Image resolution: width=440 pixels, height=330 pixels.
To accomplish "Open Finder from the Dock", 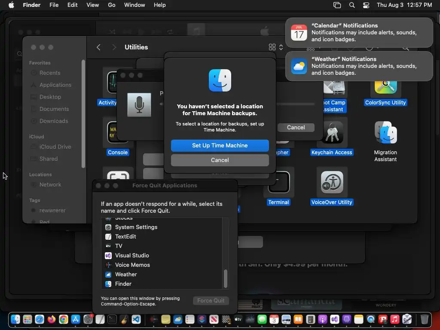I will (x=15, y=319).
